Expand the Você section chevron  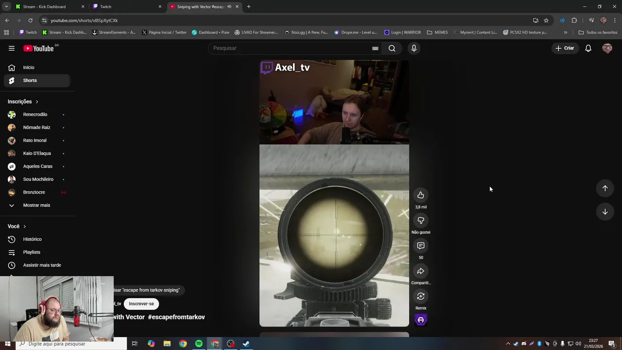[25, 227]
